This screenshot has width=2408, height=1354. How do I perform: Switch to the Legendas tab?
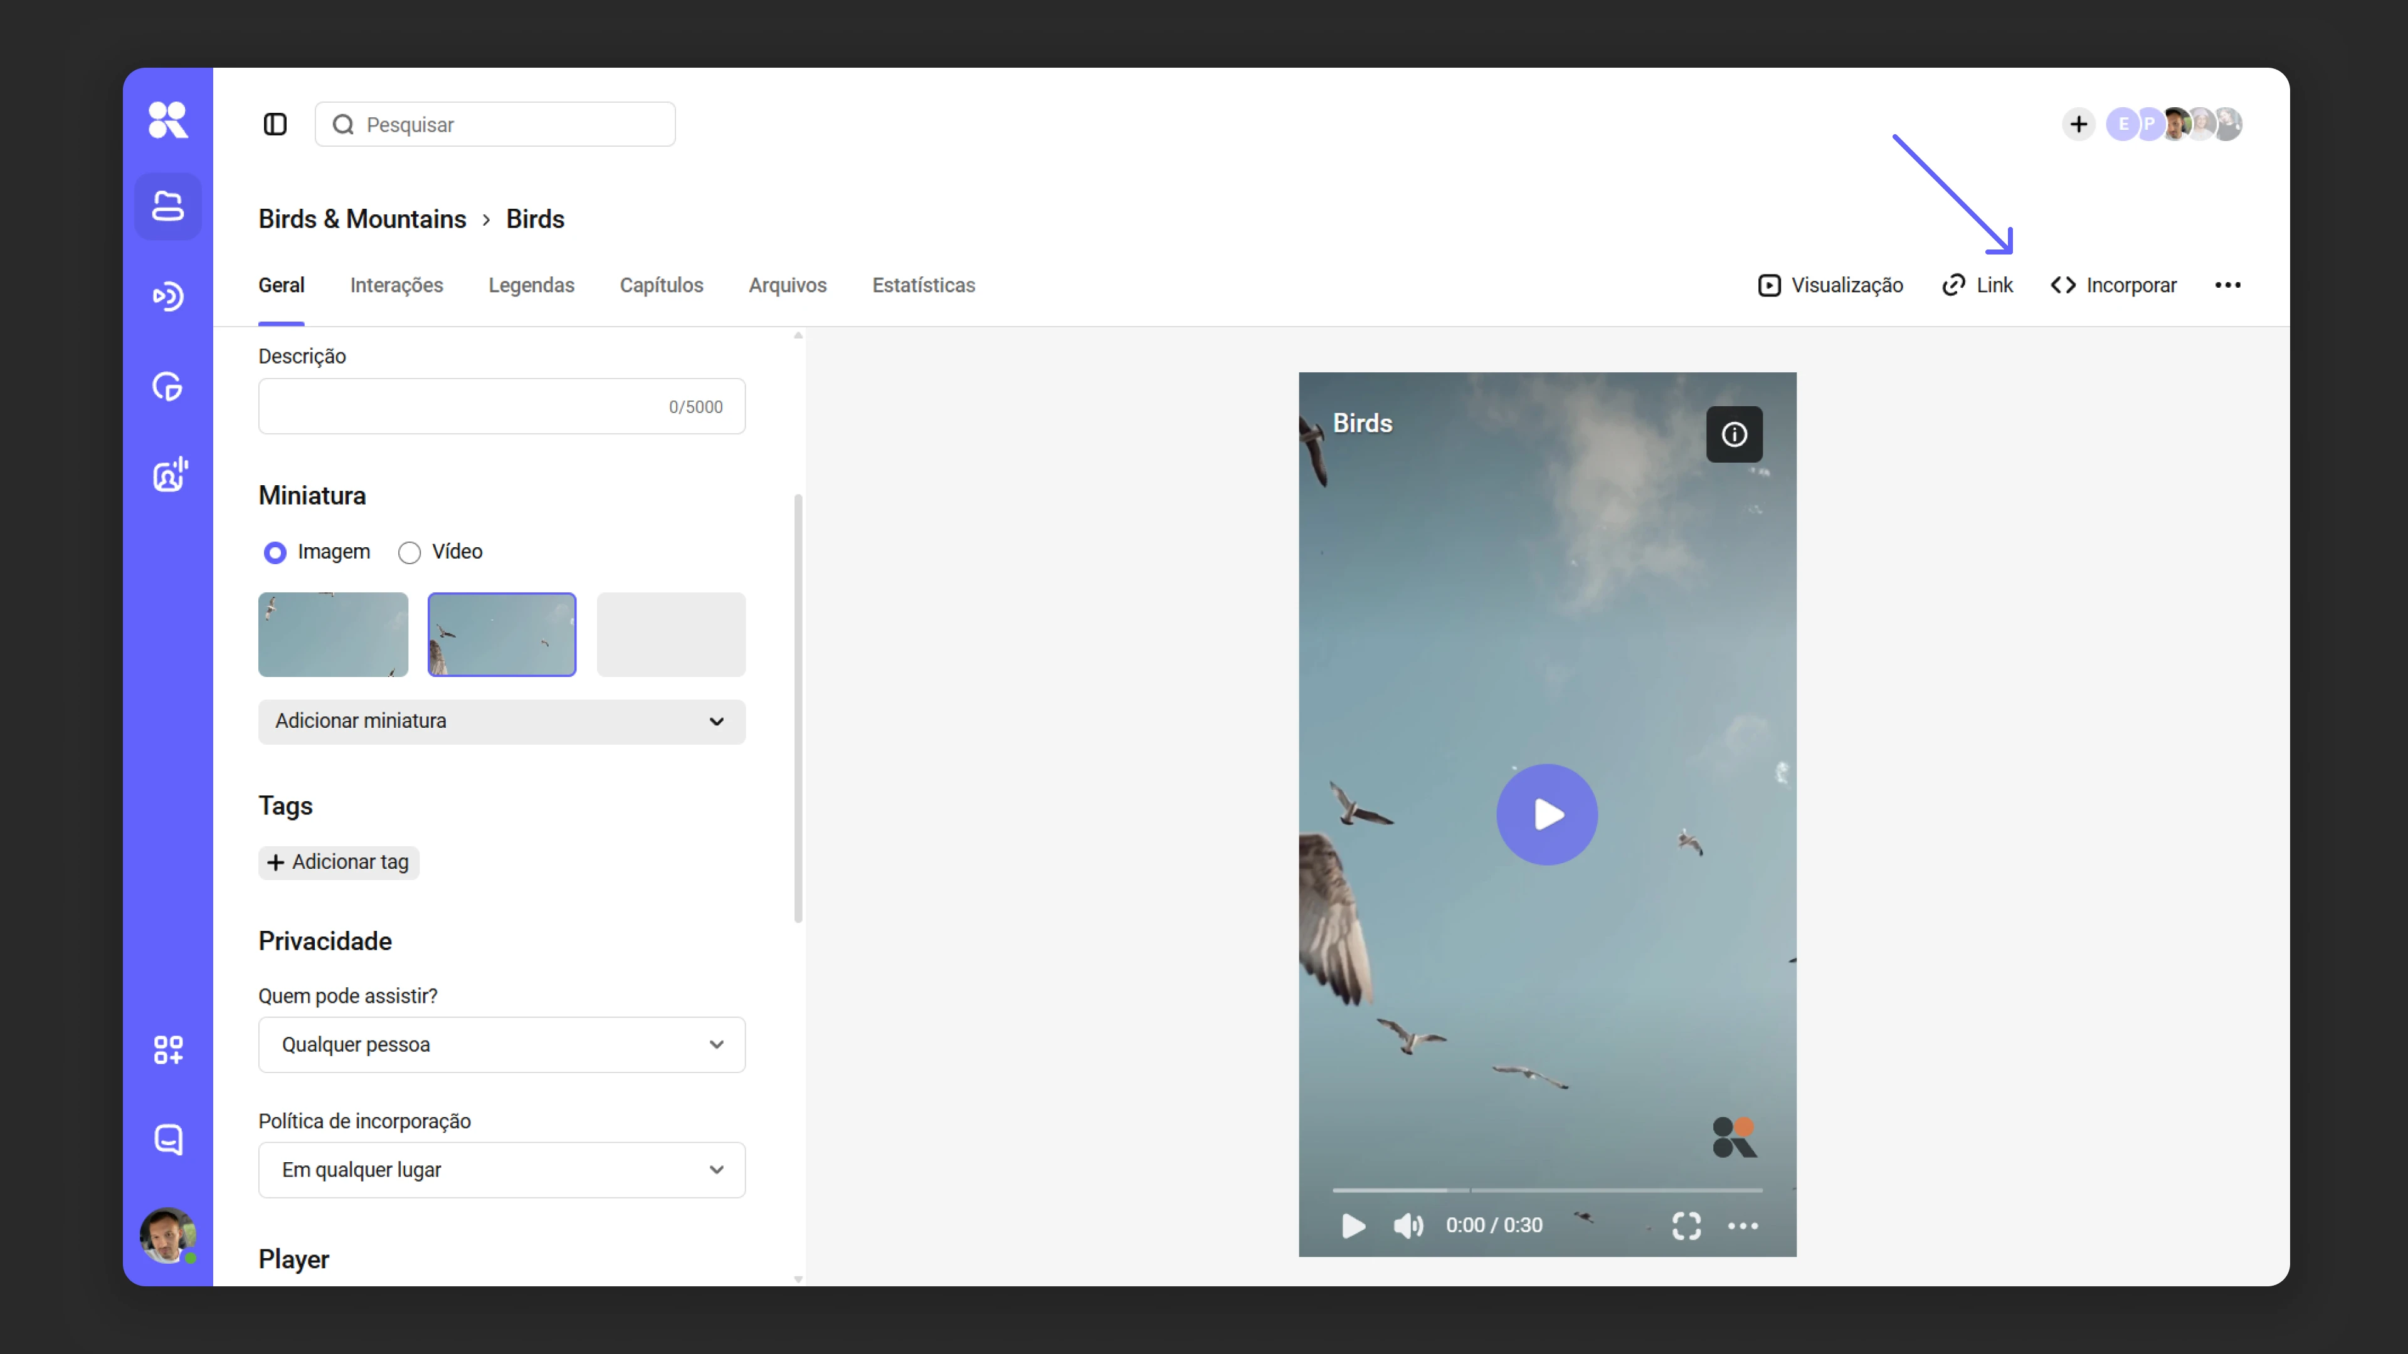coord(531,285)
